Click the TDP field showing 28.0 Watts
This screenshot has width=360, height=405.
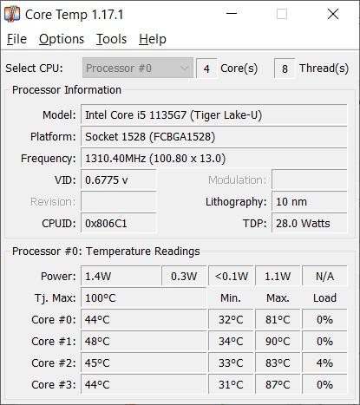click(x=309, y=224)
